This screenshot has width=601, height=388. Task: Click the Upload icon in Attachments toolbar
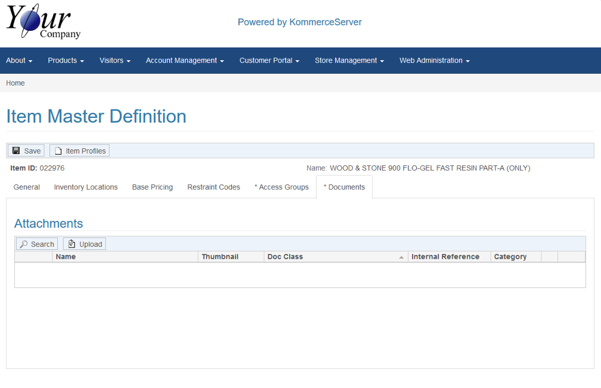(x=72, y=244)
